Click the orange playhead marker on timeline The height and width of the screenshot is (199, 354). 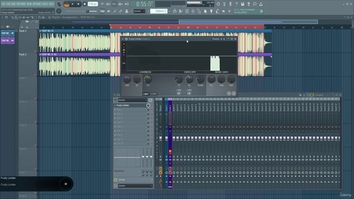coord(111,25)
